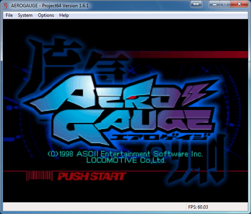The image size is (251, 214).
Task: Click the LOCOMOTIVE Co.,Ltd. text
Action: pyautogui.click(x=126, y=160)
